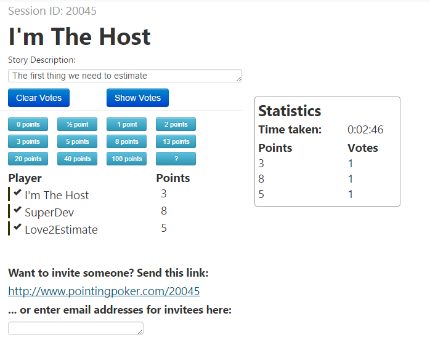Viewport: 430px width, 348px height.
Task: Select the 20 points vote
Action: (x=28, y=159)
